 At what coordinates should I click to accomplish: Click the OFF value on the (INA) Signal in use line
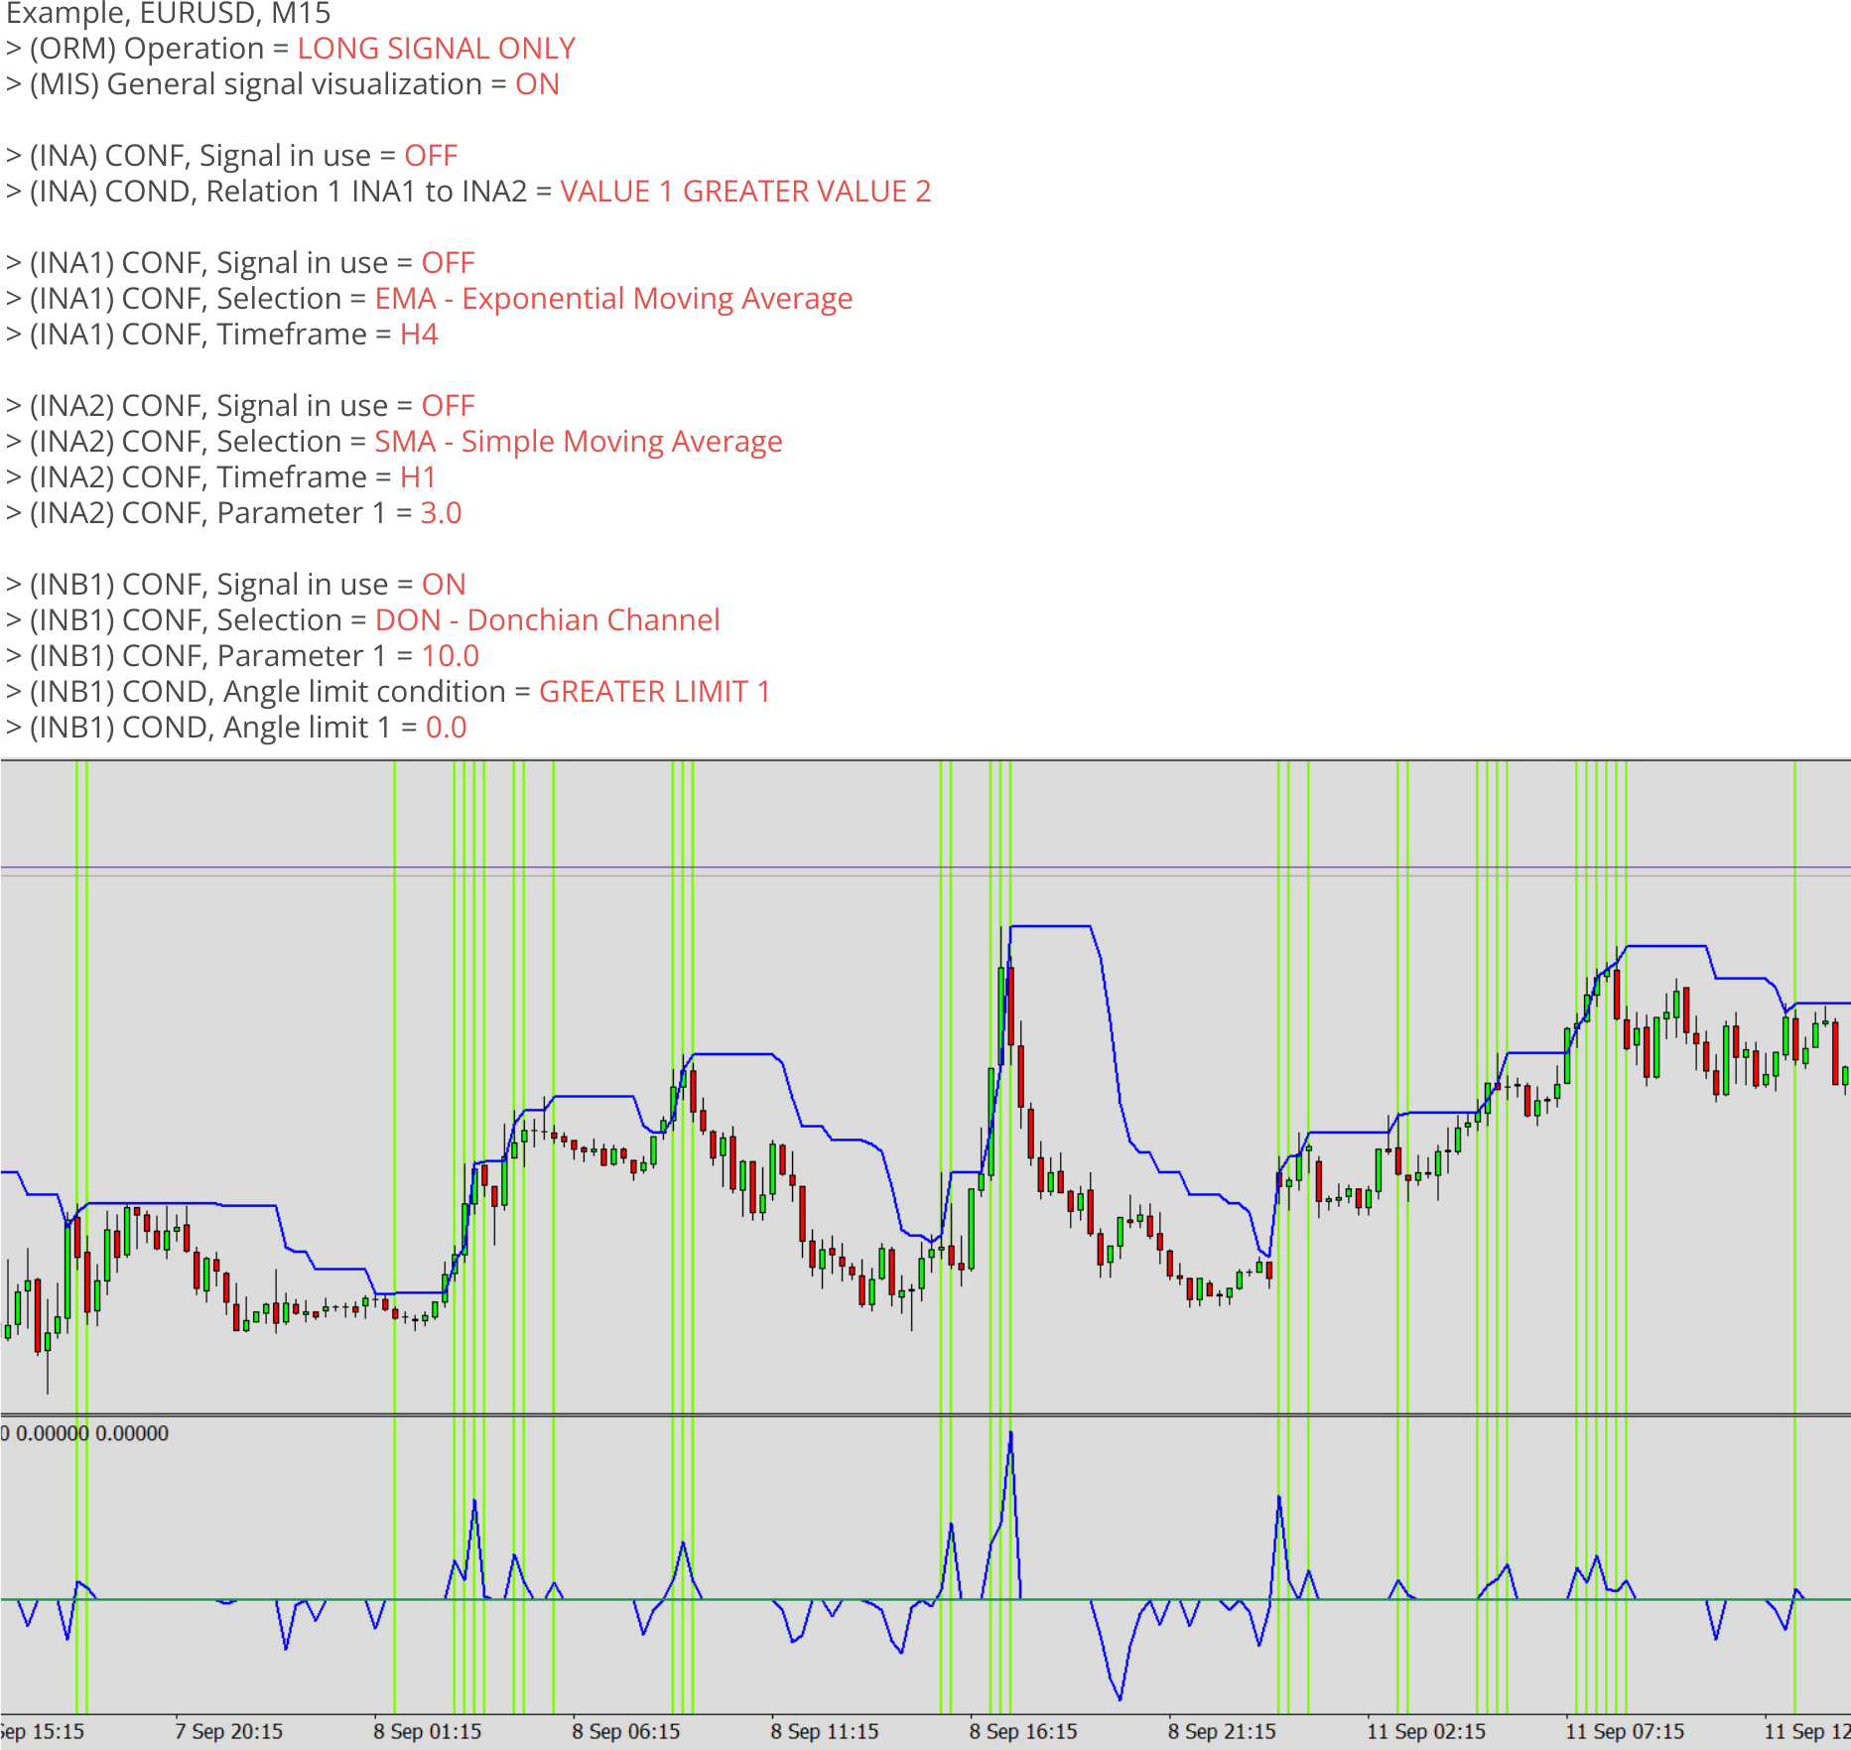(x=431, y=156)
